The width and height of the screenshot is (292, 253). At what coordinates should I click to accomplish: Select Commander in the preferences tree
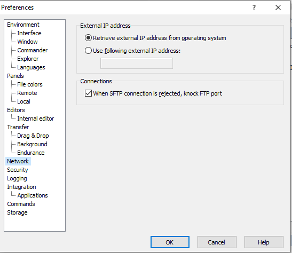coord(32,50)
